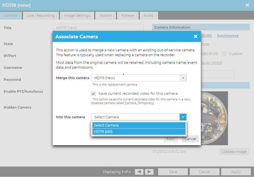Click the Title input field
Screen dimensions: 254x177
coord(98,27)
